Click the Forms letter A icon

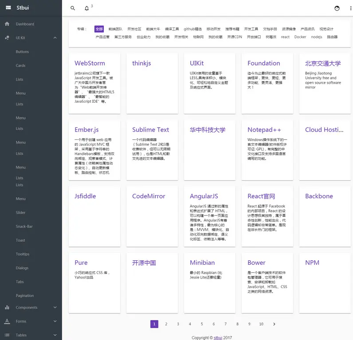pyautogui.click(x=7, y=321)
